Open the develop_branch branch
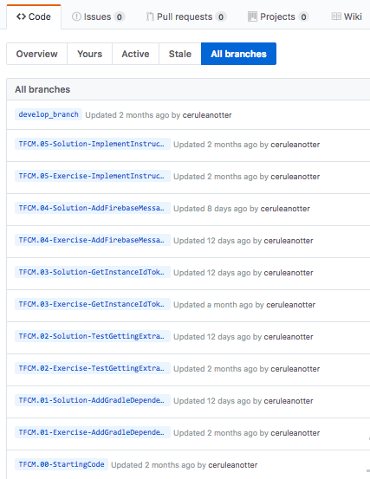Screen dimensions: 370x479 [x=49, y=114]
